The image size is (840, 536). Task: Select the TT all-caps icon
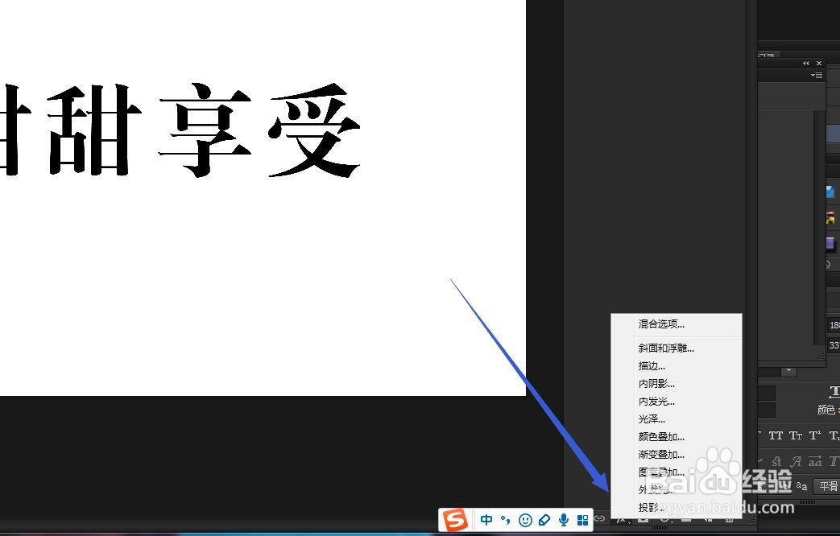coord(776,435)
